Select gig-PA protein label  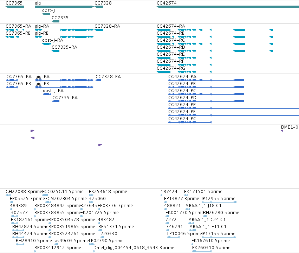pyautogui.click(x=43, y=77)
